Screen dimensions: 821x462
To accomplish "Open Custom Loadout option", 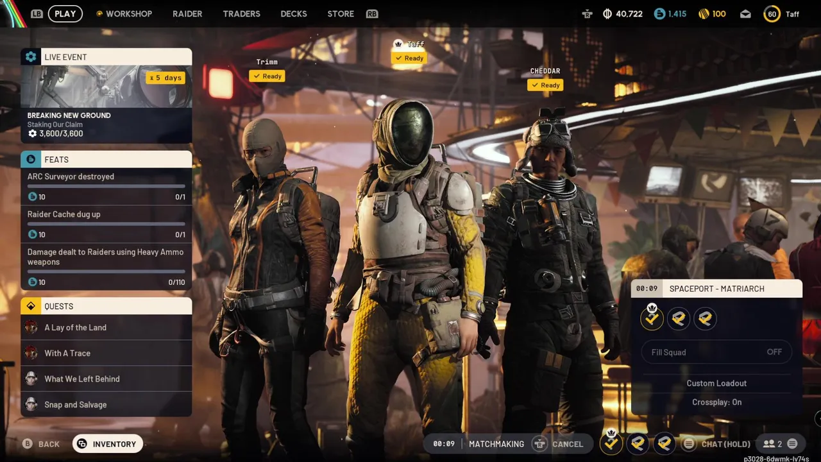I will pos(716,383).
